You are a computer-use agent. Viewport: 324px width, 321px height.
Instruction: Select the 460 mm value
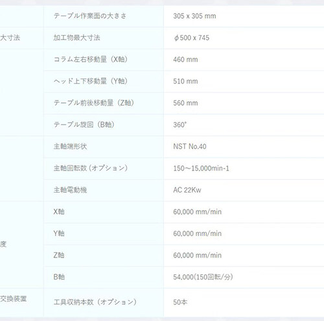[x=185, y=60]
